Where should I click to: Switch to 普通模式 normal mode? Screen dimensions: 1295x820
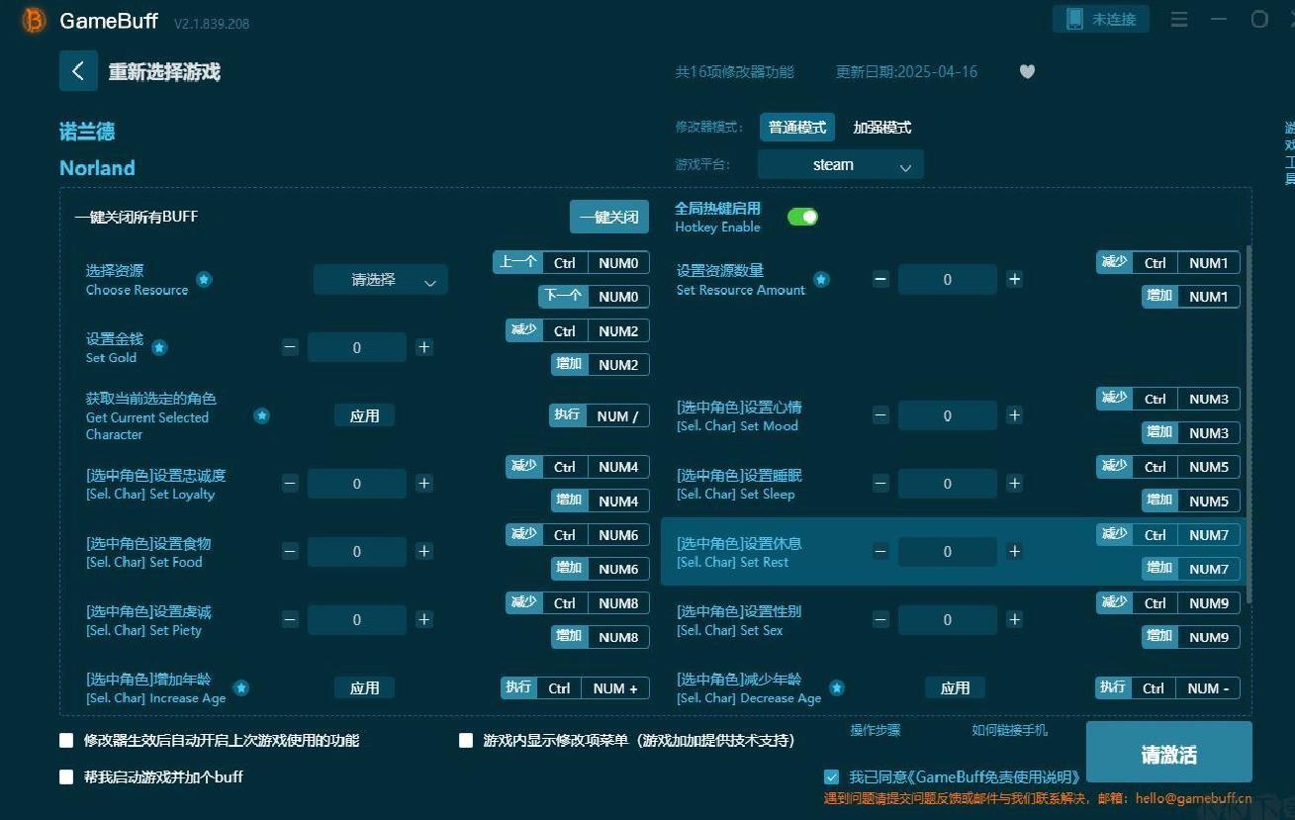[797, 128]
